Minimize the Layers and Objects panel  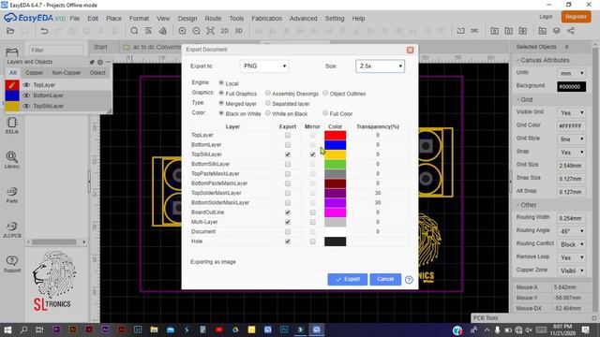pos(108,62)
